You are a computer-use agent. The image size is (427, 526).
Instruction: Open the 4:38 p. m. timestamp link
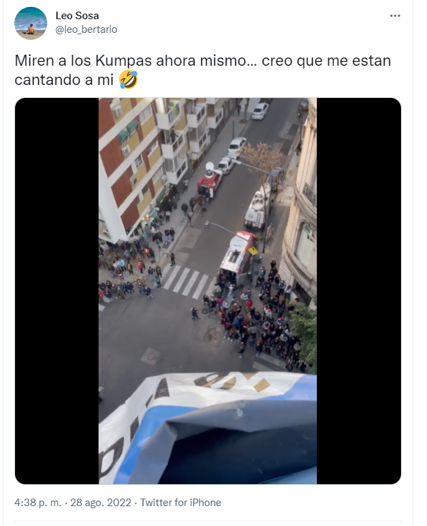coord(38,503)
